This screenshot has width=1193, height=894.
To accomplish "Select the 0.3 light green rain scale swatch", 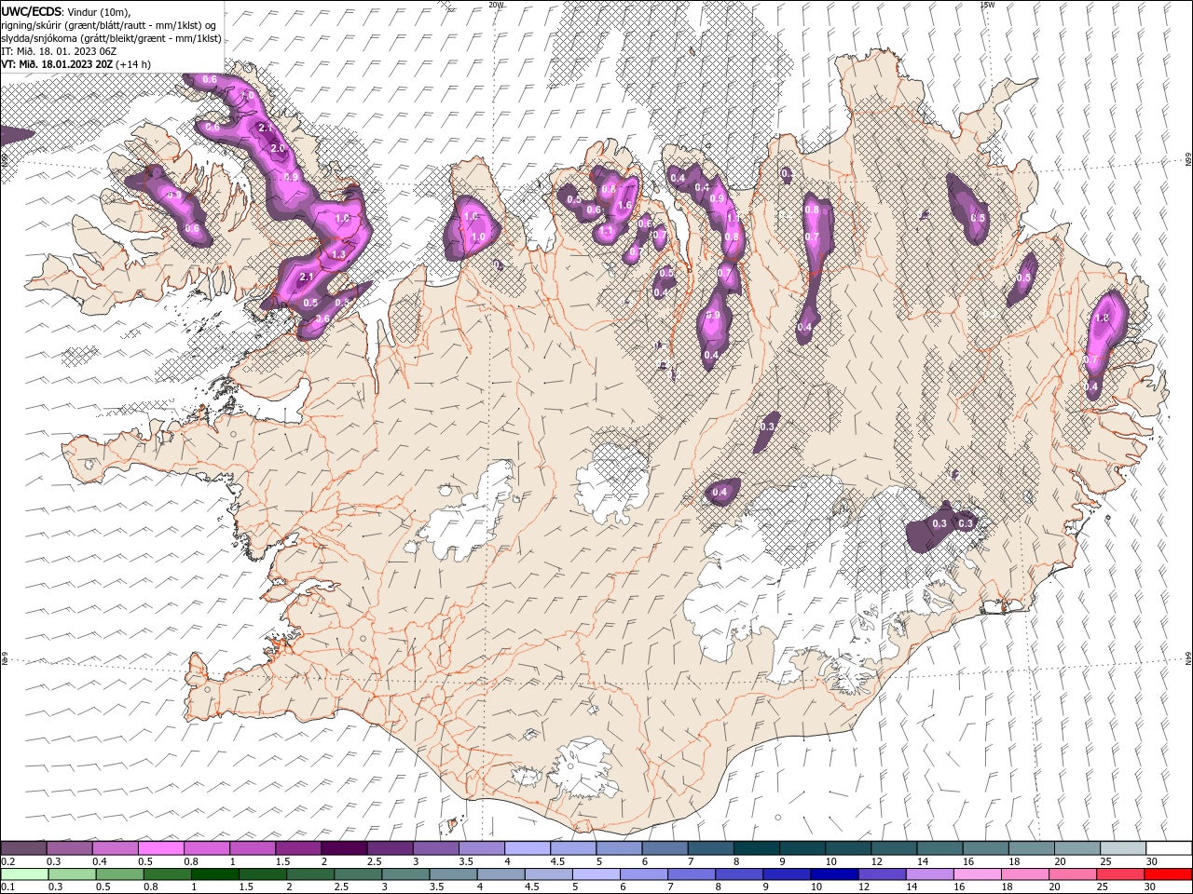I will pos(72,874).
